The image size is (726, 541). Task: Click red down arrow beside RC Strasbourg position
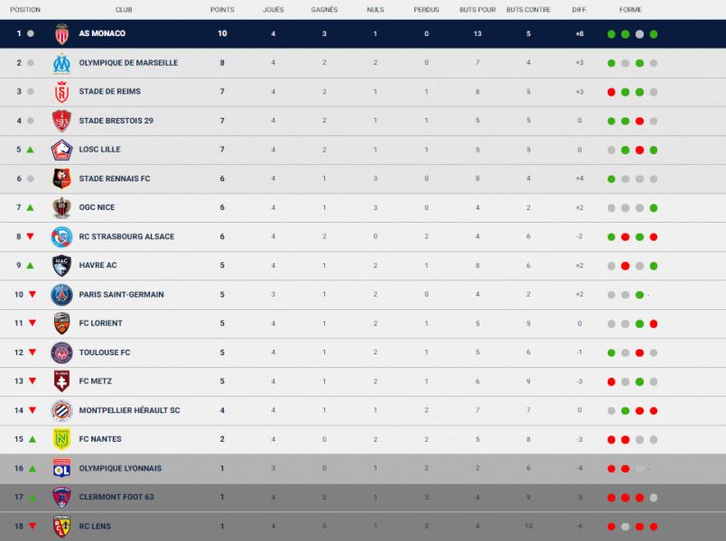[x=31, y=237]
